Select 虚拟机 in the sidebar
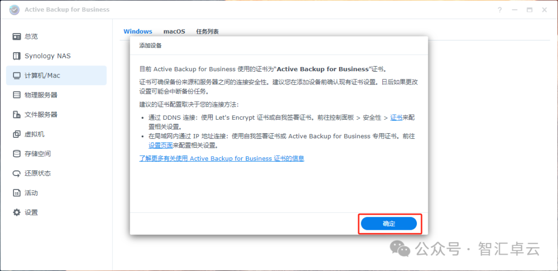 click(x=56, y=134)
